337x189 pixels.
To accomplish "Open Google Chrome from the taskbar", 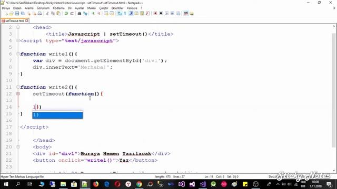I will tap(139, 184).
